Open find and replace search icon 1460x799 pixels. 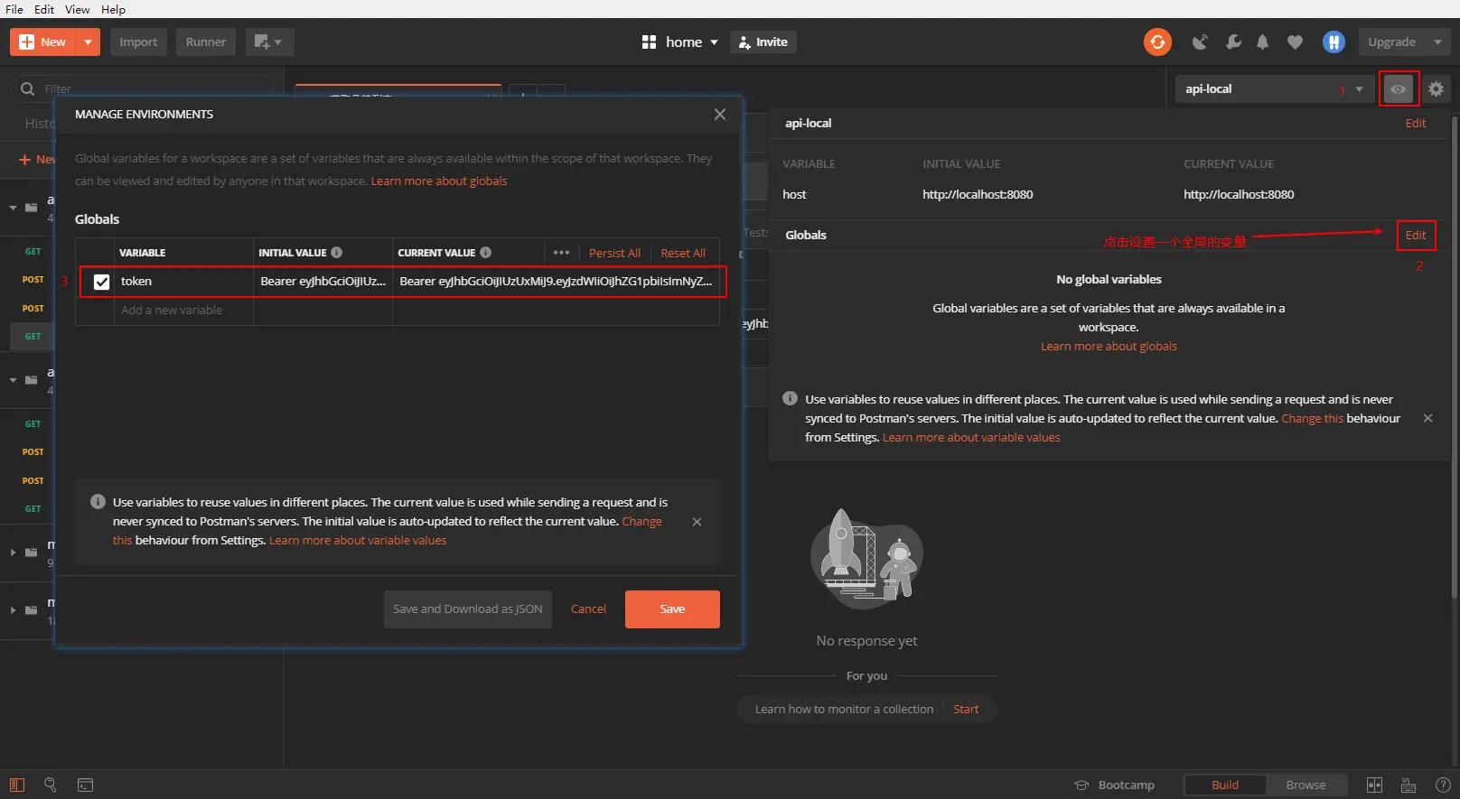[x=51, y=785]
